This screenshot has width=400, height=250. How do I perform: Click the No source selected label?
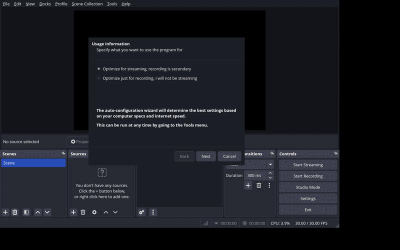click(x=21, y=141)
